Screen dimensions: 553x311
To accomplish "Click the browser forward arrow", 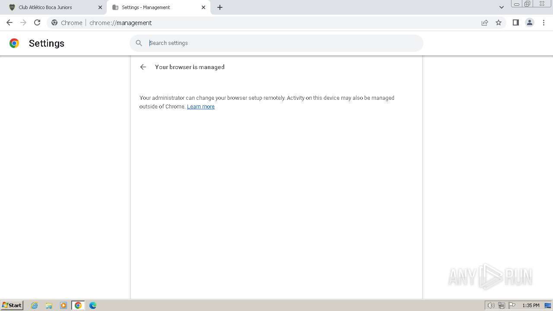I will [23, 22].
